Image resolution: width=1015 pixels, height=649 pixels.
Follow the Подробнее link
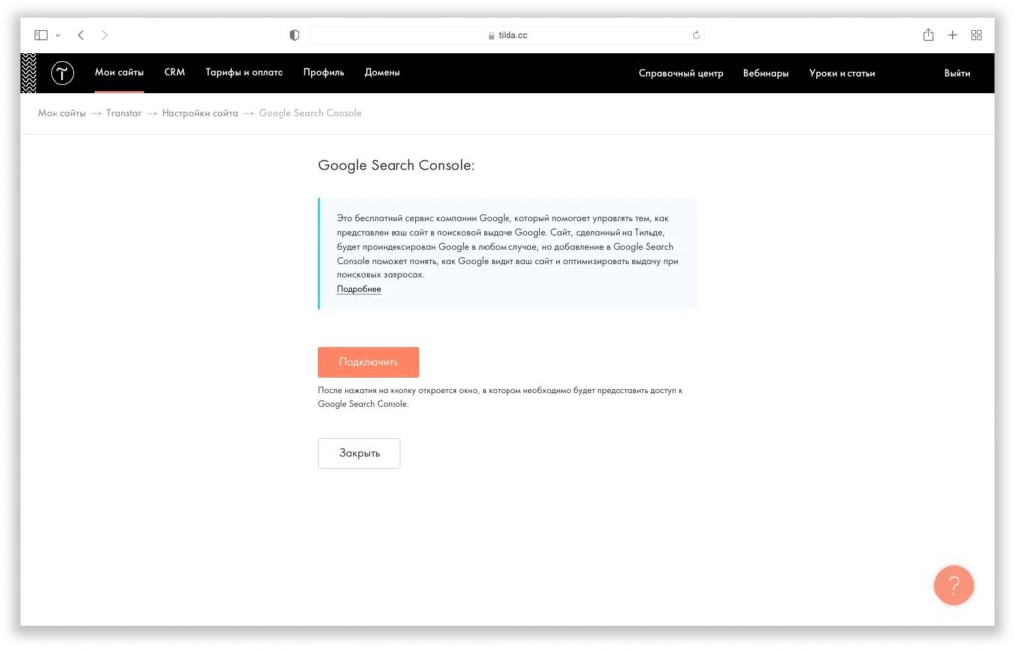pyautogui.click(x=359, y=289)
